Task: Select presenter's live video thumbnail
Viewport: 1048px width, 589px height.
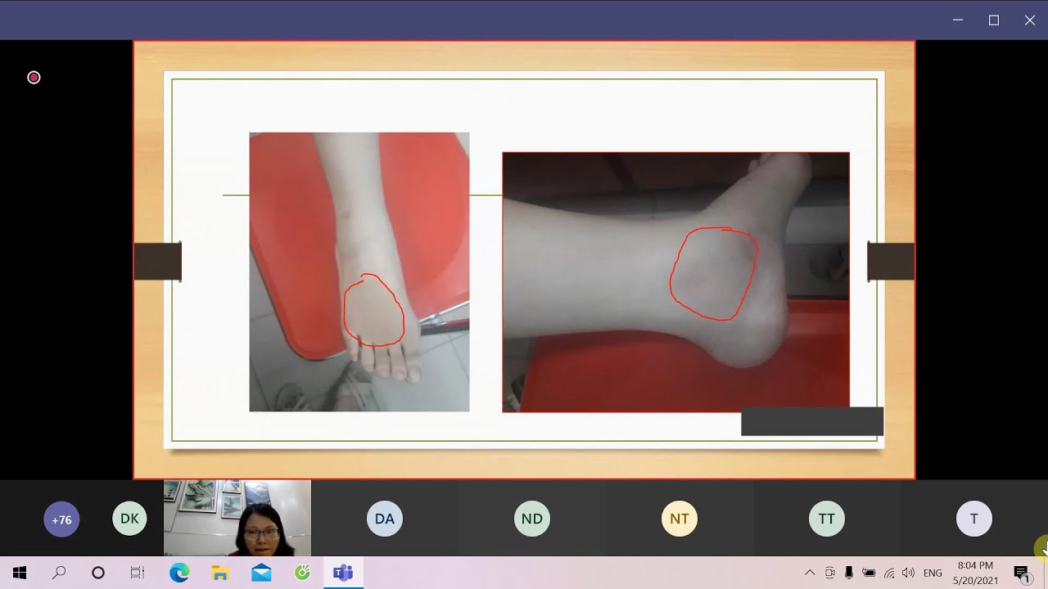Action: [x=237, y=519]
